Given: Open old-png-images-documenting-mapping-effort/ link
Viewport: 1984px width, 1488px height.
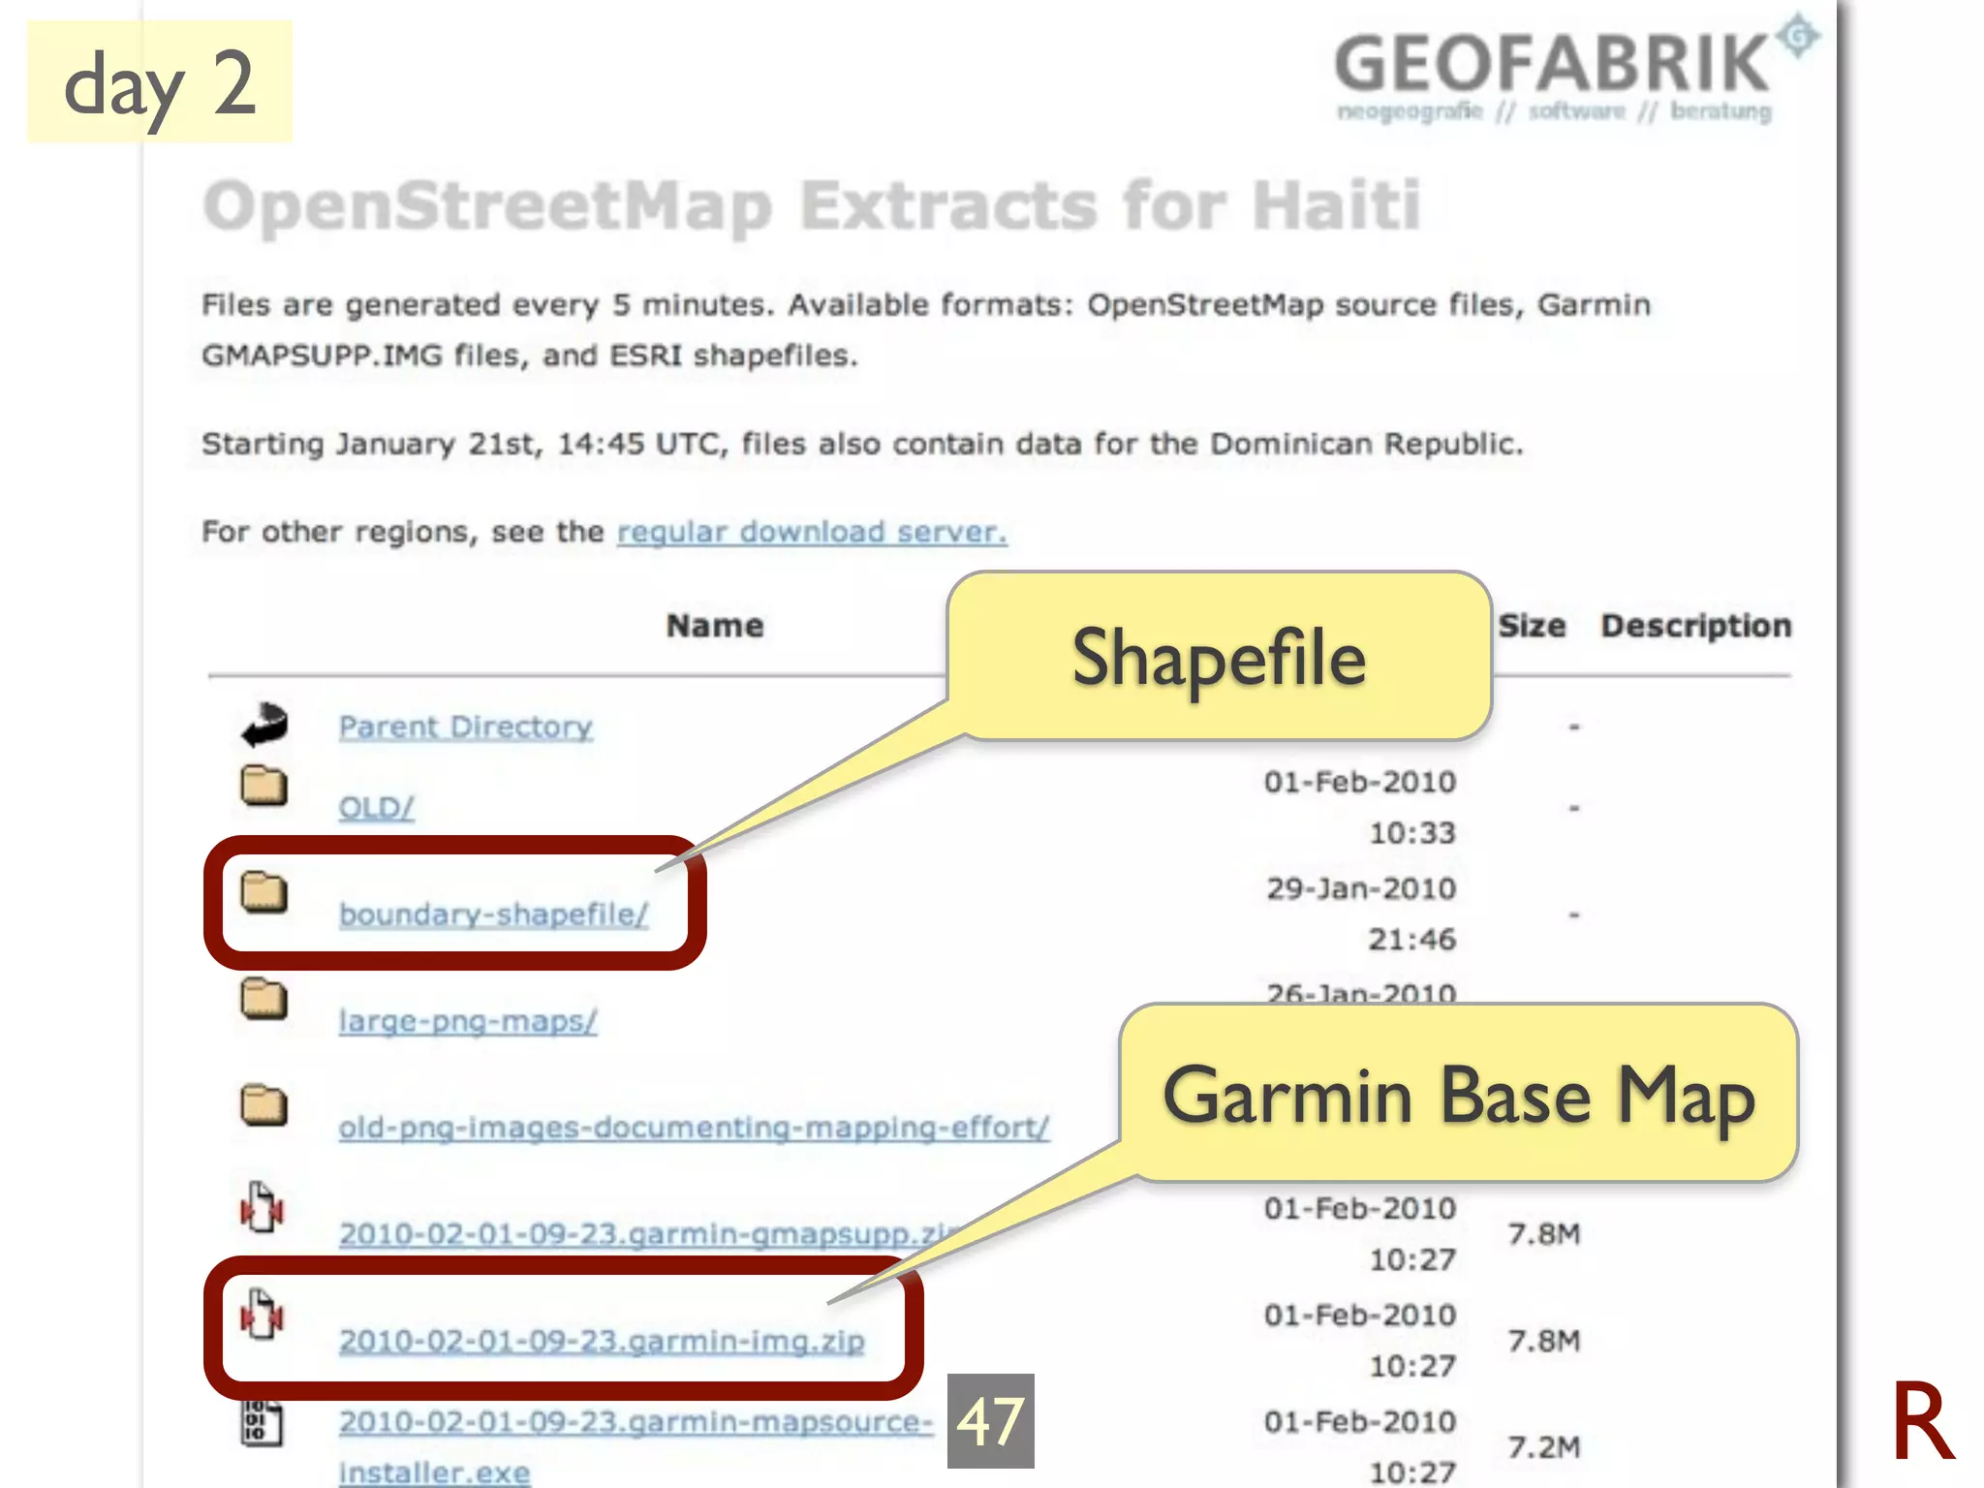Looking at the screenshot, I should click(694, 1127).
